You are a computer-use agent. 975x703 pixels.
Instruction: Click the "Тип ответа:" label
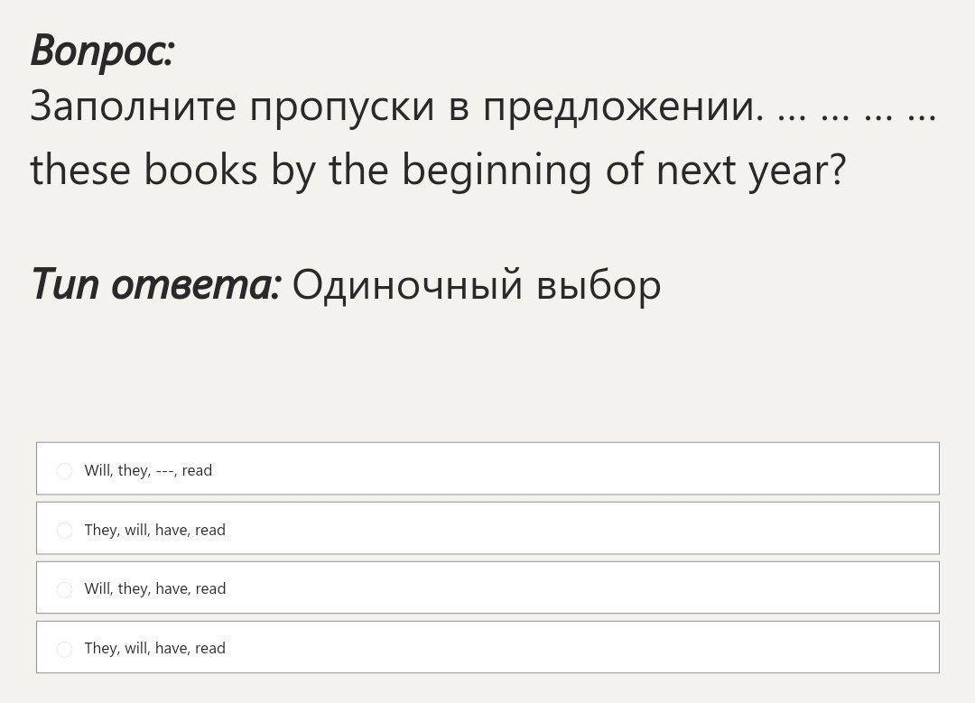156,285
